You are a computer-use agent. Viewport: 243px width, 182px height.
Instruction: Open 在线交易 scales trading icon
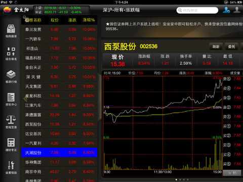tap(11, 122)
